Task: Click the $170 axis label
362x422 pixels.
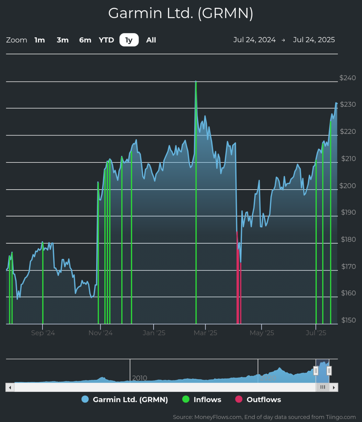Action: coord(348,266)
